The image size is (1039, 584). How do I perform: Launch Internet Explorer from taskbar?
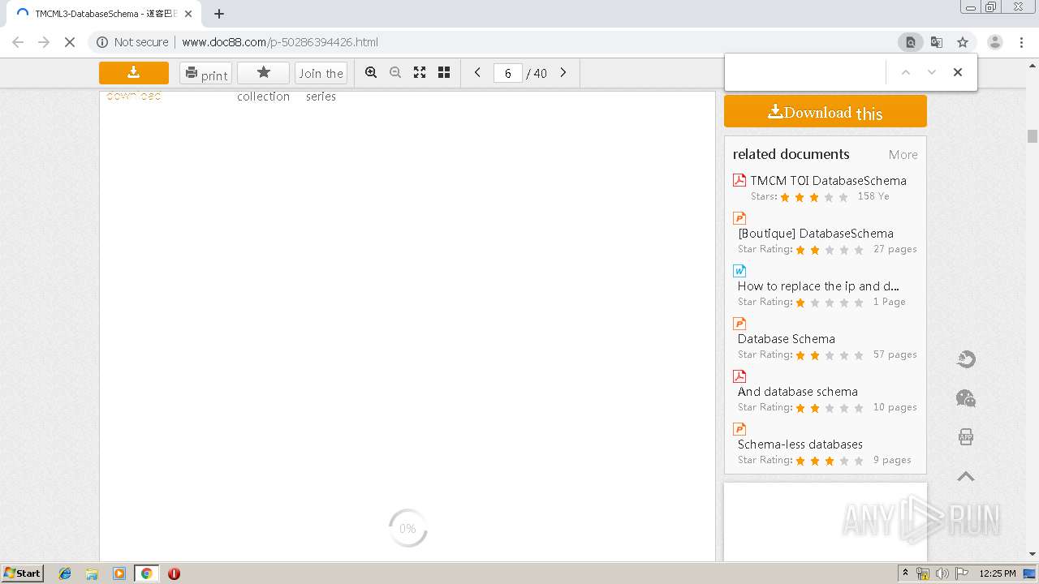click(65, 573)
